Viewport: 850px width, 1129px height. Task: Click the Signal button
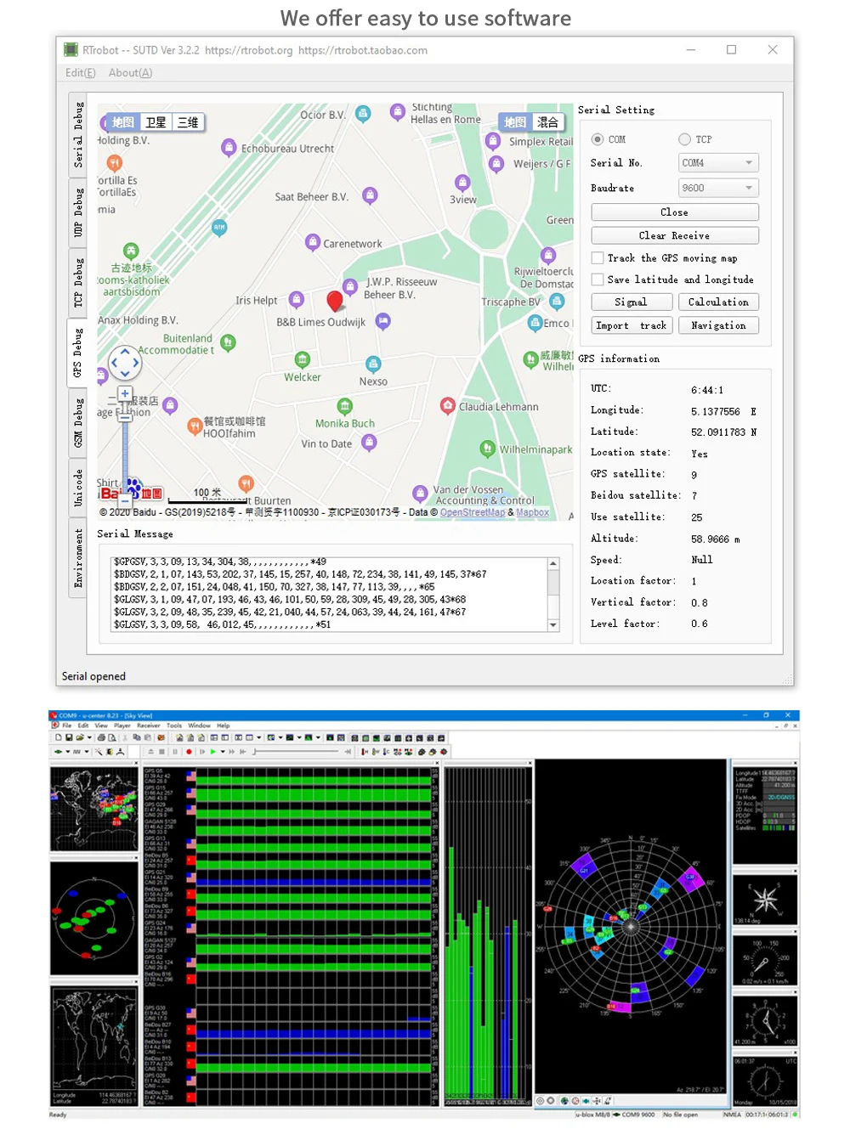tap(632, 302)
